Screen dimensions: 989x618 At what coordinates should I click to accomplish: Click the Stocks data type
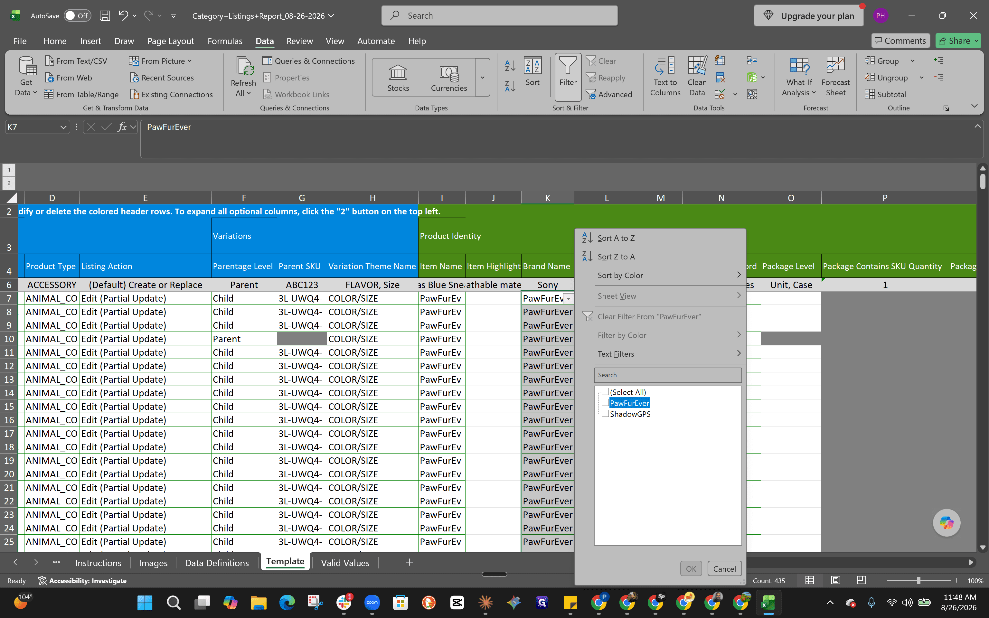coord(398,78)
